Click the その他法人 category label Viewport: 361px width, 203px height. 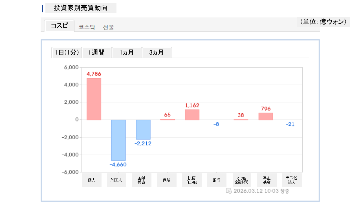[x=292, y=180]
